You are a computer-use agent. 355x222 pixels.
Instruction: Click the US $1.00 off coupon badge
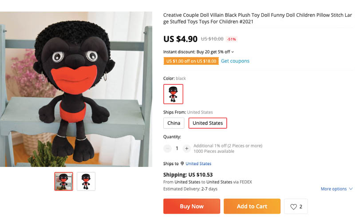pos(191,61)
